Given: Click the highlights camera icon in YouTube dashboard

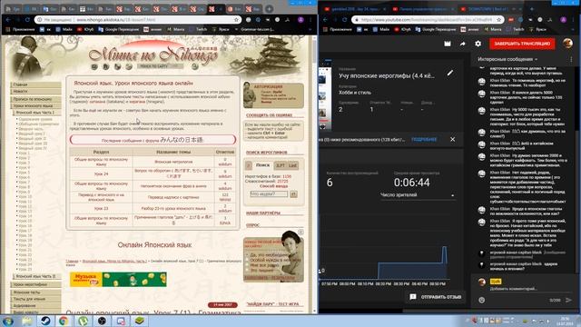Looking at the screenshot, I should click(x=448, y=44).
